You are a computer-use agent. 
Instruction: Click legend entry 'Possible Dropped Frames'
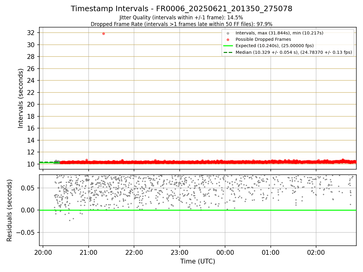click(263, 39)
